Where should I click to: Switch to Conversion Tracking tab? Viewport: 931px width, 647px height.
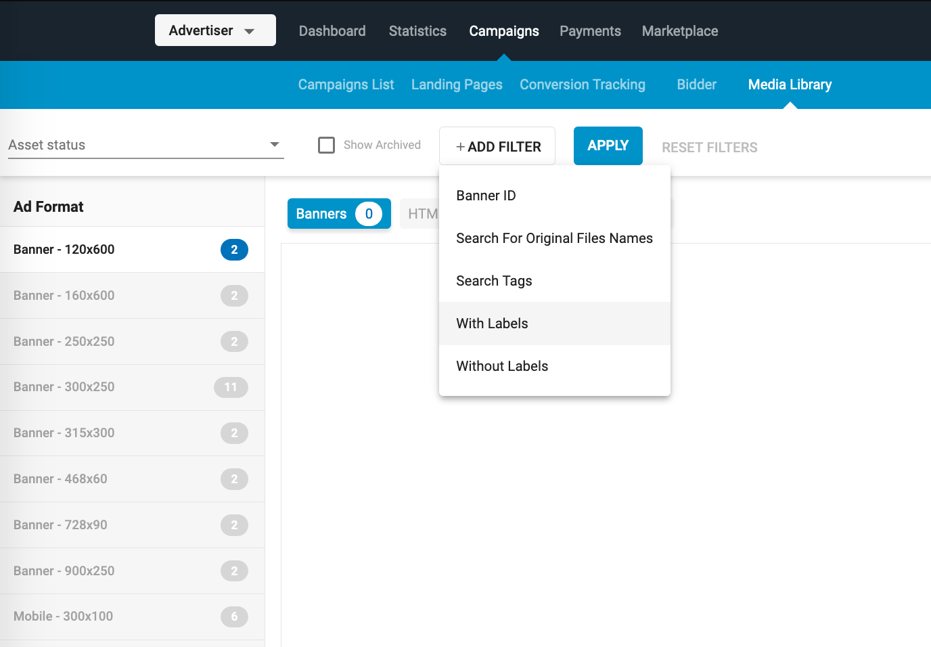582,85
